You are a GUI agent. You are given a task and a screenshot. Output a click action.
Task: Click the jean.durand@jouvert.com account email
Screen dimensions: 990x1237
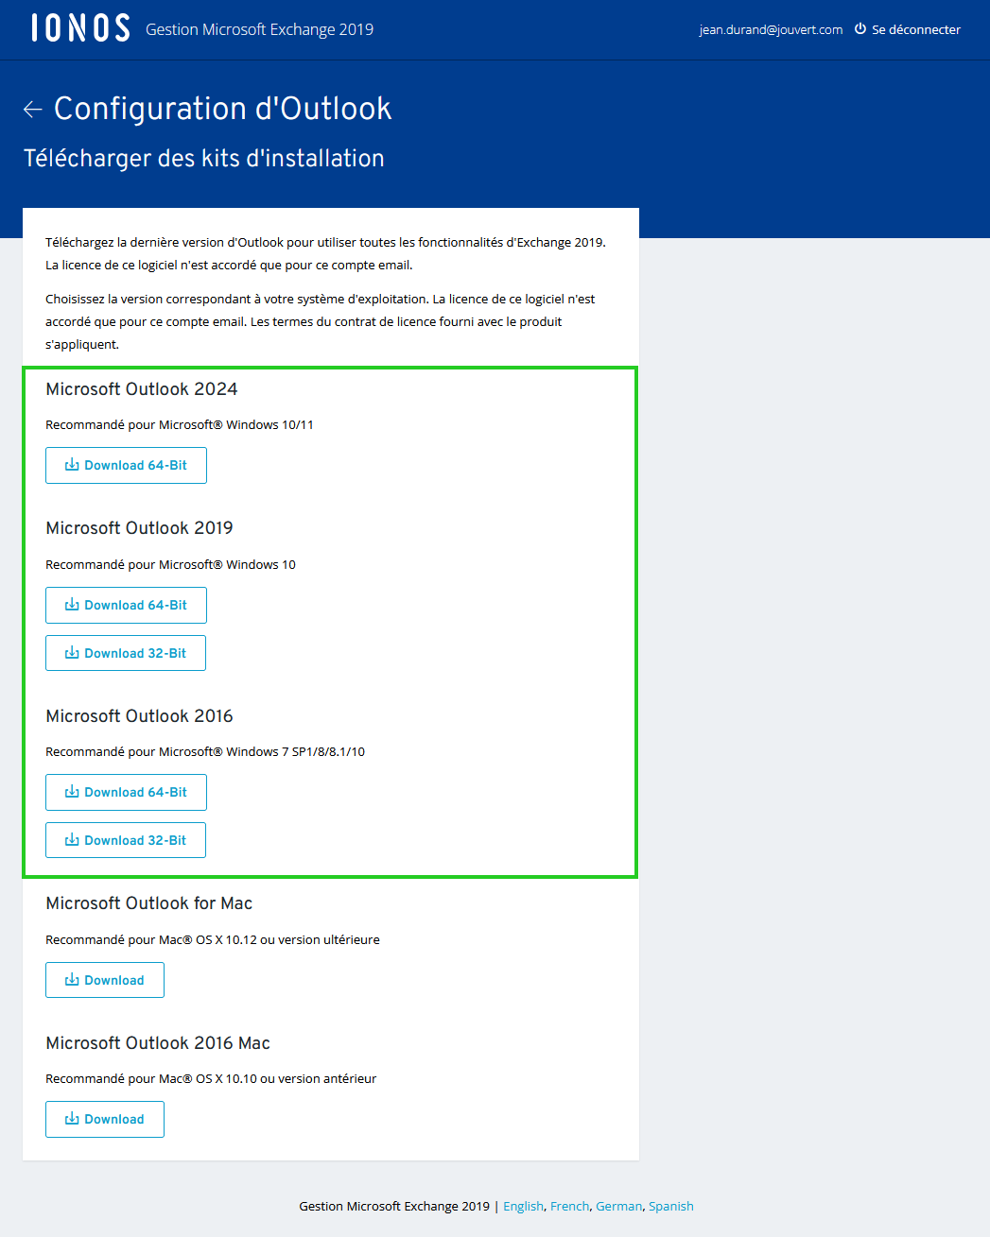click(x=771, y=29)
